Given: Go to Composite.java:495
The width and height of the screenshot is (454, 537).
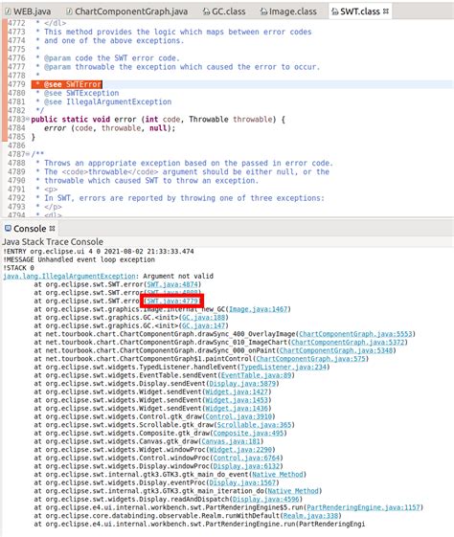Looking at the screenshot, I should pyautogui.click(x=248, y=433).
